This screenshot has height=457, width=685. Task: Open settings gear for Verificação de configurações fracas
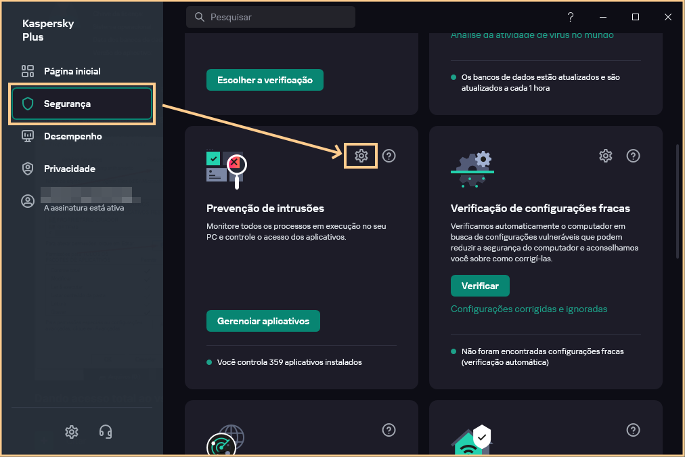pos(606,156)
